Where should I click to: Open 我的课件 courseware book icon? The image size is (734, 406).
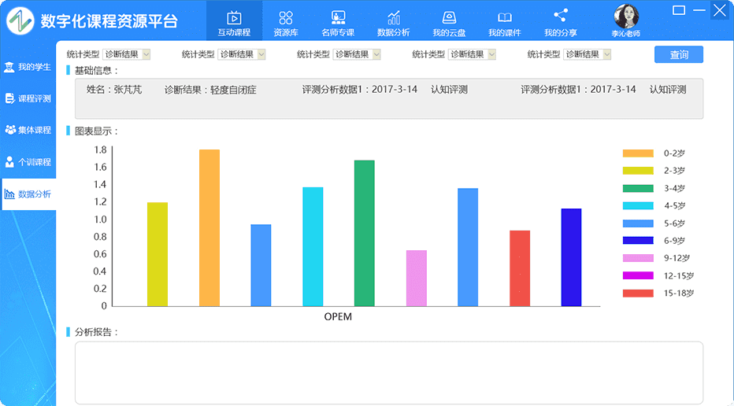click(504, 17)
